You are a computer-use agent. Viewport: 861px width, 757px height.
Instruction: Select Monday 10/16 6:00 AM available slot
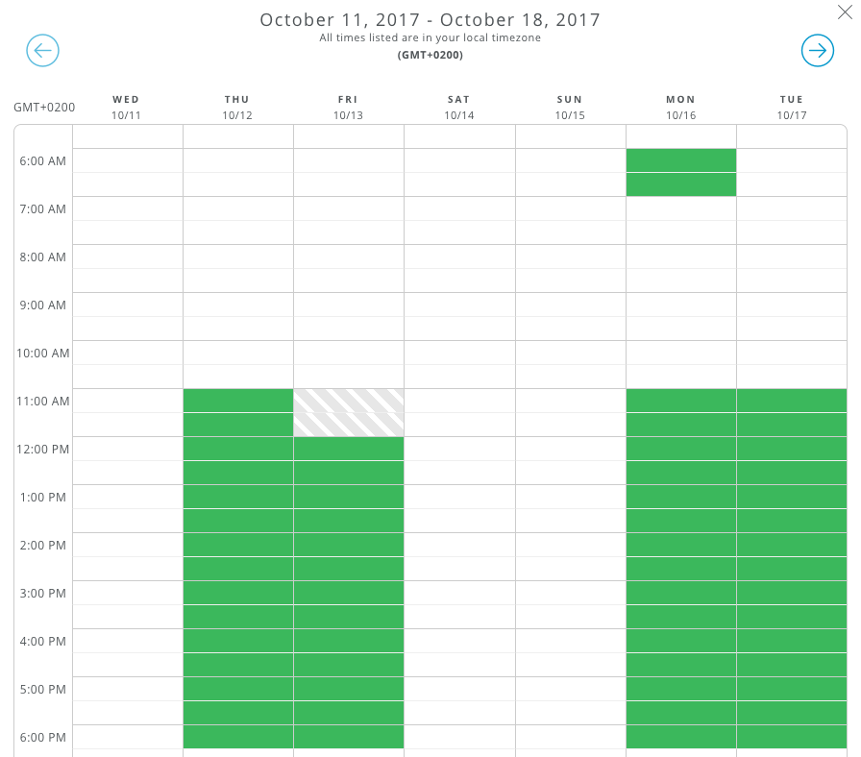pyautogui.click(x=681, y=160)
